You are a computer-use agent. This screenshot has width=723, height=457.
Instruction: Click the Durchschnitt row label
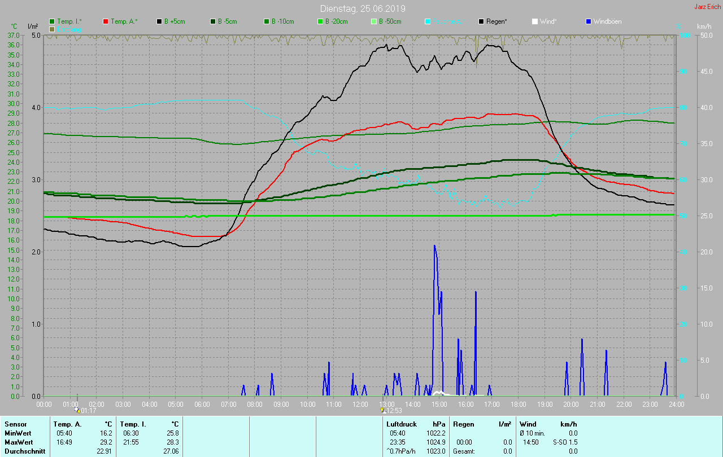tap(24, 451)
